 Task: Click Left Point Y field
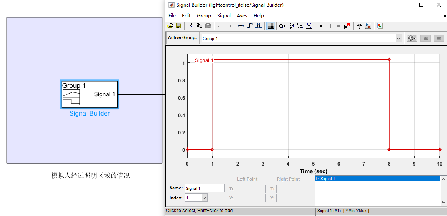[x=250, y=198]
